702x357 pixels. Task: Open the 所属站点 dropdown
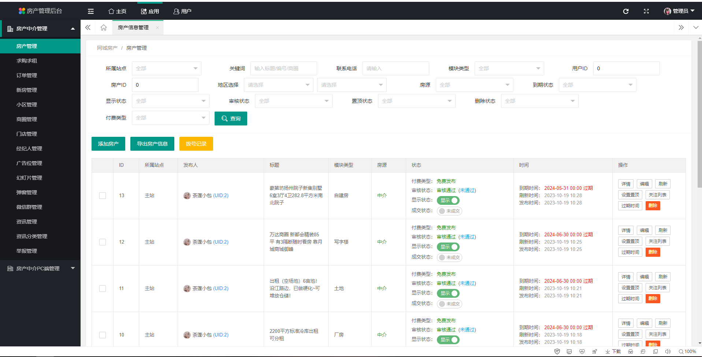point(167,68)
